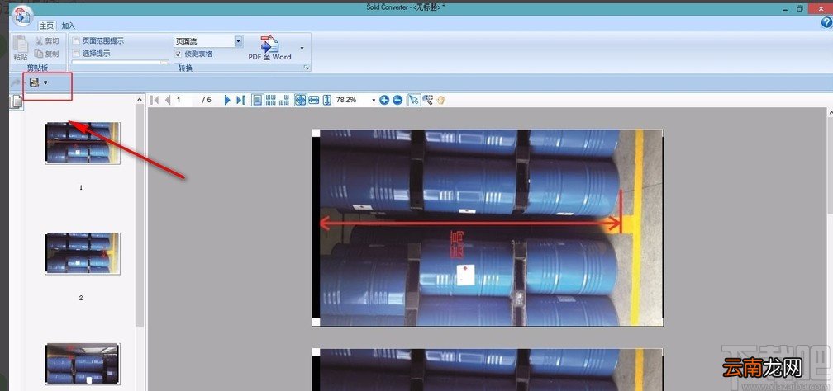Image resolution: width=833 pixels, height=391 pixels.
Task: Select the marquee zoom magnifier tool
Action: (x=428, y=100)
